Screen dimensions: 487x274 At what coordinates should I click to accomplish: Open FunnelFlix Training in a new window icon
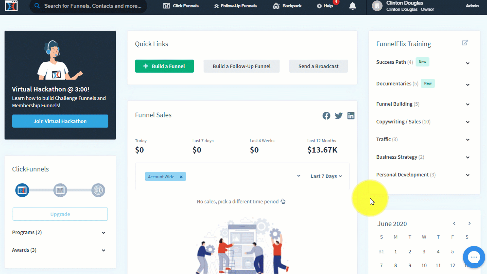click(465, 43)
